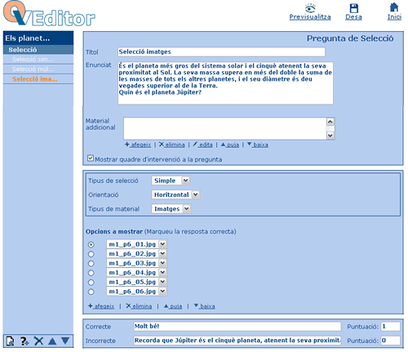
Task: Click Material addicional scroll up arrow
Action: click(330, 122)
